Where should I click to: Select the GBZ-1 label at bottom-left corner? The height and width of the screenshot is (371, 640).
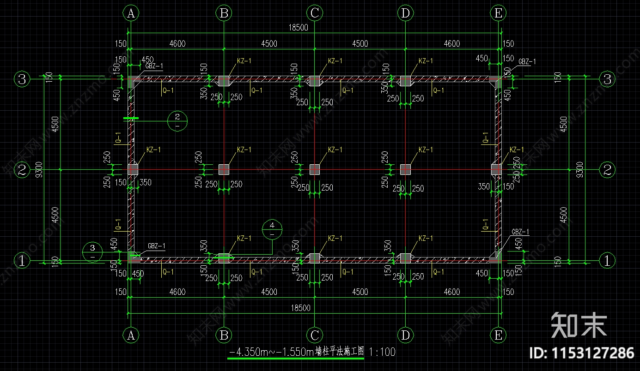tap(156, 246)
